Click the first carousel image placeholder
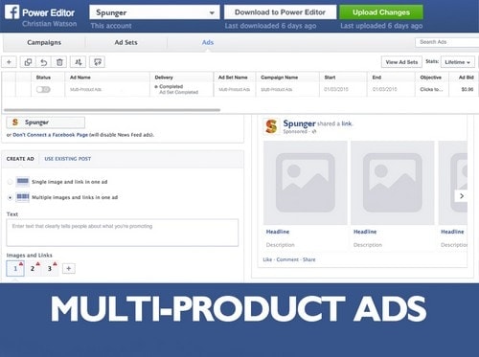Viewport: 479px width, 357px height. (306, 183)
